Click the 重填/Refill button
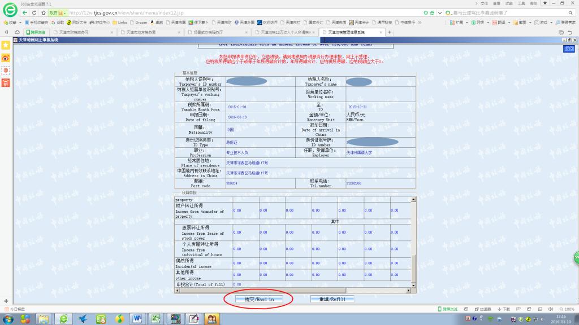Screen dimensions: 579x325 pos(332,299)
